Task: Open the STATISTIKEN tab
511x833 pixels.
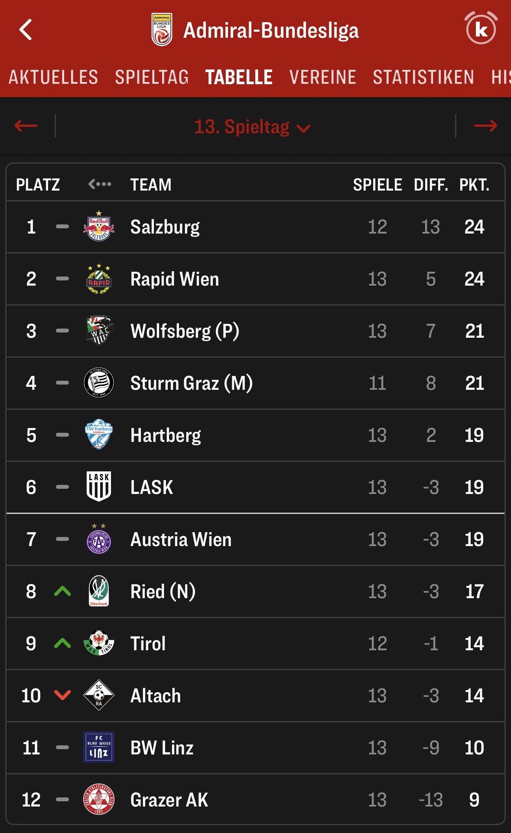Action: pos(423,77)
